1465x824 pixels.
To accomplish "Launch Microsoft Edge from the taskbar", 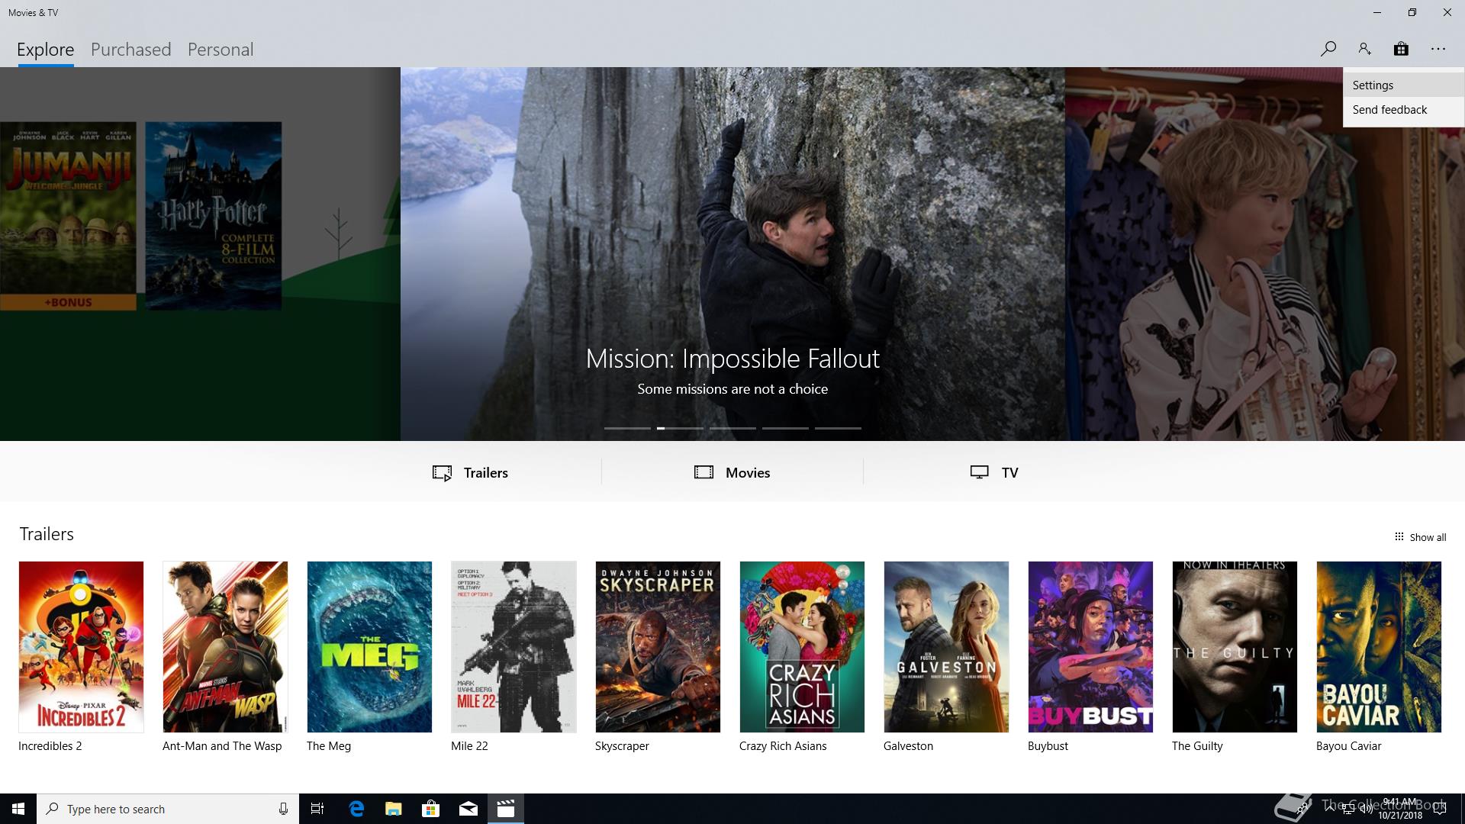I will tap(356, 809).
